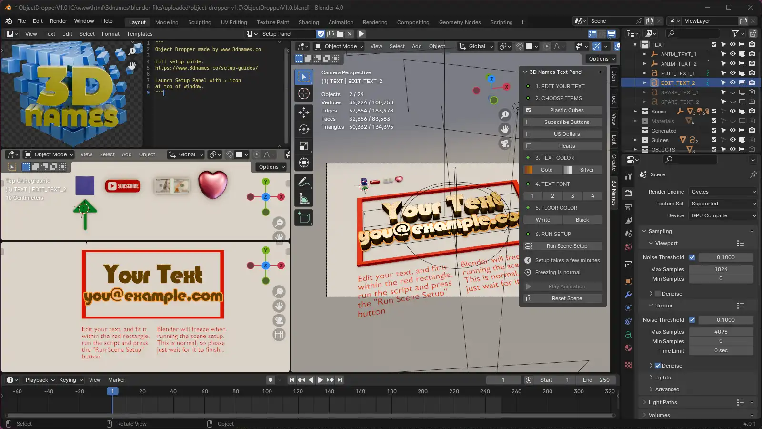The width and height of the screenshot is (762, 429).
Task: Click the Reset Scene button
Action: pyautogui.click(x=563, y=298)
